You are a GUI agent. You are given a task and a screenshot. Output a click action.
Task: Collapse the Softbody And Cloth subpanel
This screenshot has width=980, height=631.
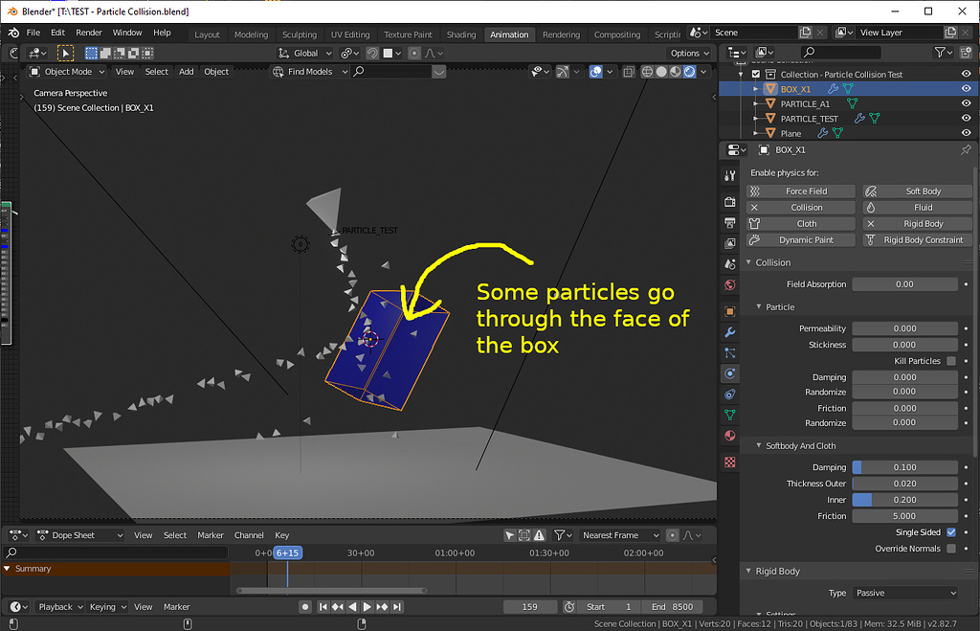[759, 445]
